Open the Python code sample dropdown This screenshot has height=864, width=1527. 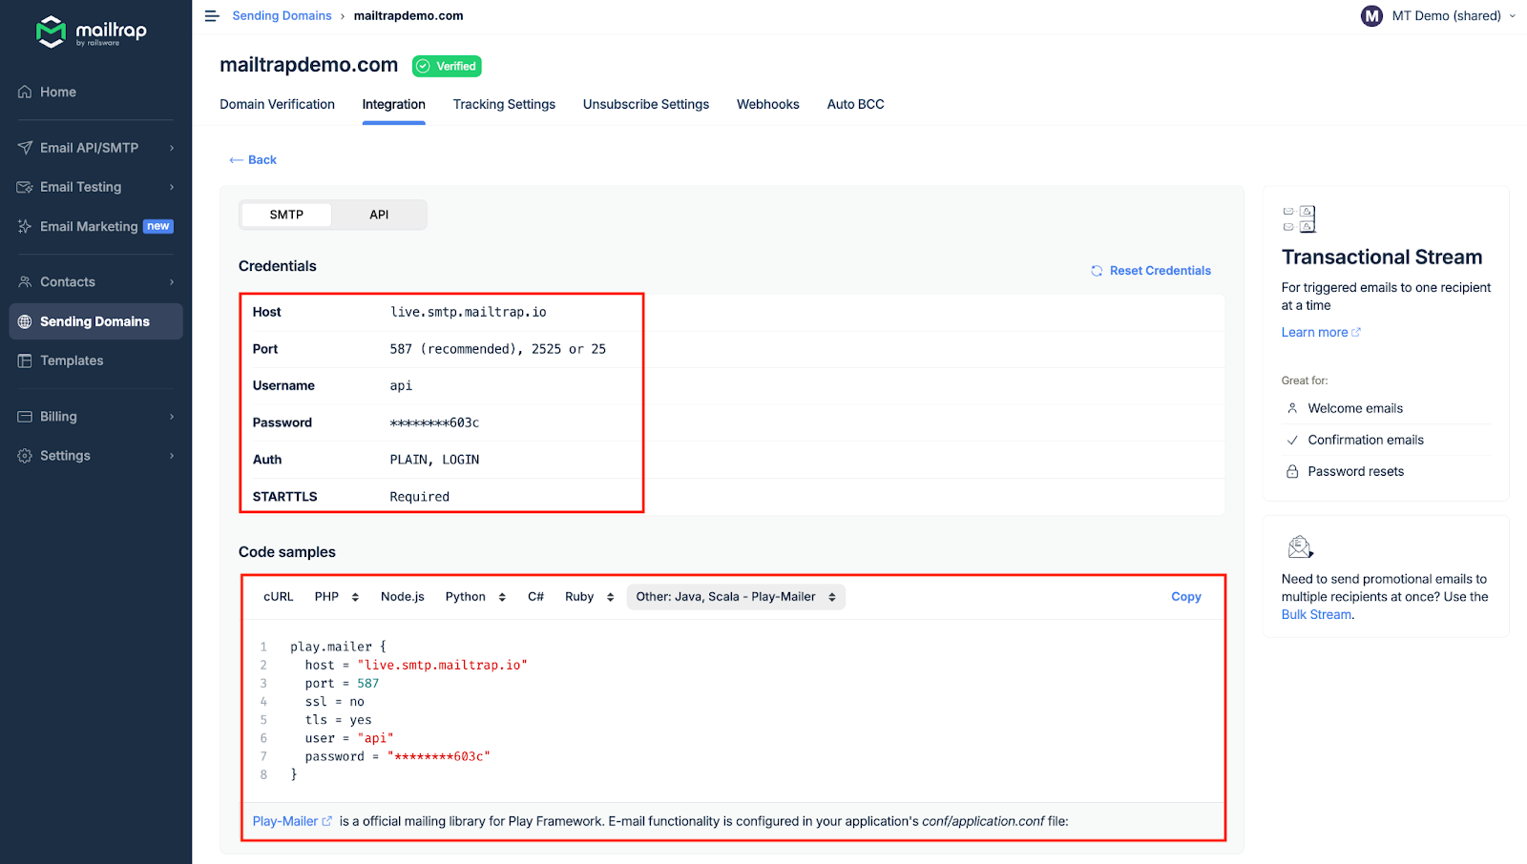click(475, 597)
